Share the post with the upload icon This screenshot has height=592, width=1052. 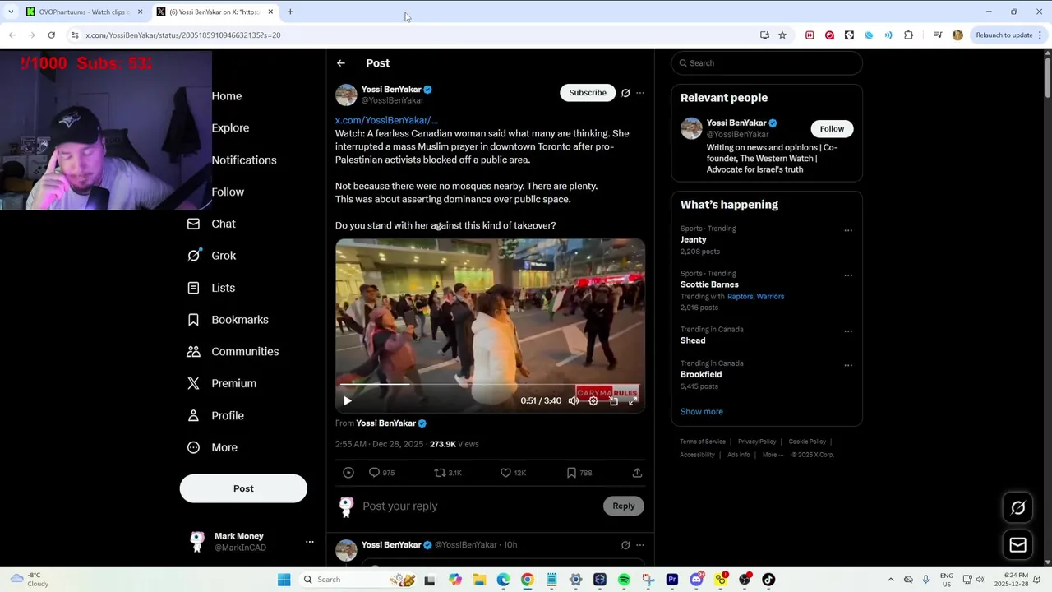(637, 473)
